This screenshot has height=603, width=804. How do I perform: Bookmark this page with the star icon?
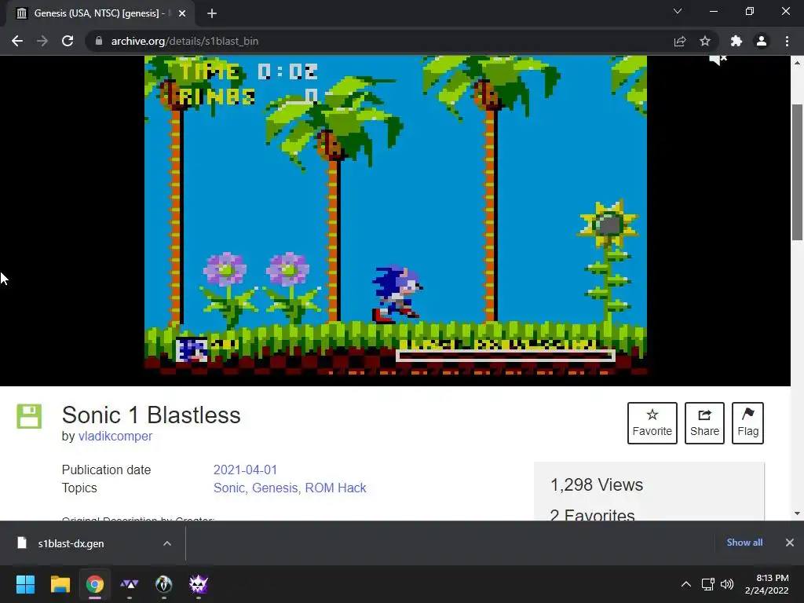(x=705, y=41)
